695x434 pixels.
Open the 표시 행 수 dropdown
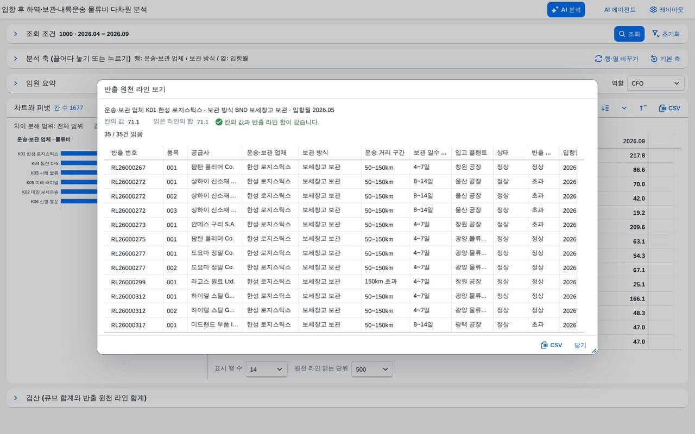(x=267, y=369)
